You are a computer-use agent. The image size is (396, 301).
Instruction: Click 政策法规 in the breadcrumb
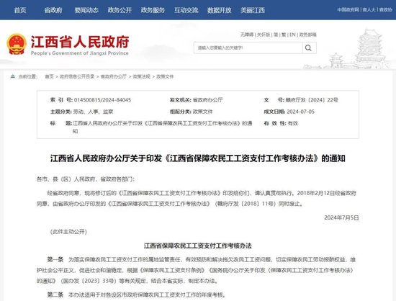click(141, 76)
